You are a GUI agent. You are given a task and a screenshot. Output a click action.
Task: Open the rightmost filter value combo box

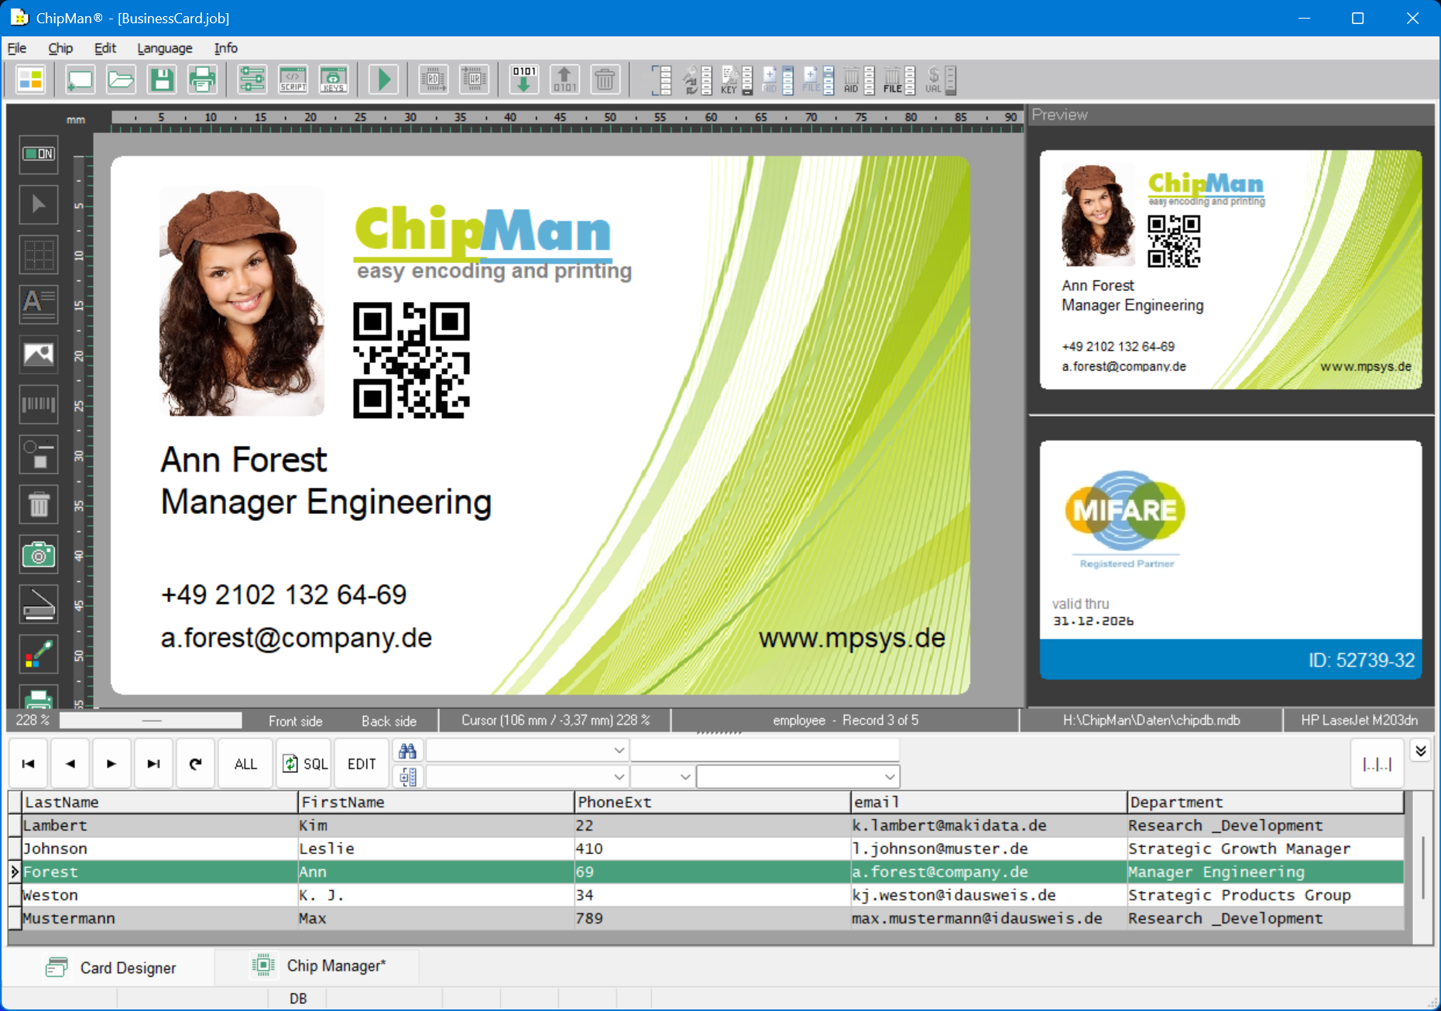[x=889, y=776]
